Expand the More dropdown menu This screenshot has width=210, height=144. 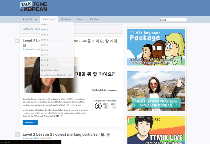[x=81, y=19]
